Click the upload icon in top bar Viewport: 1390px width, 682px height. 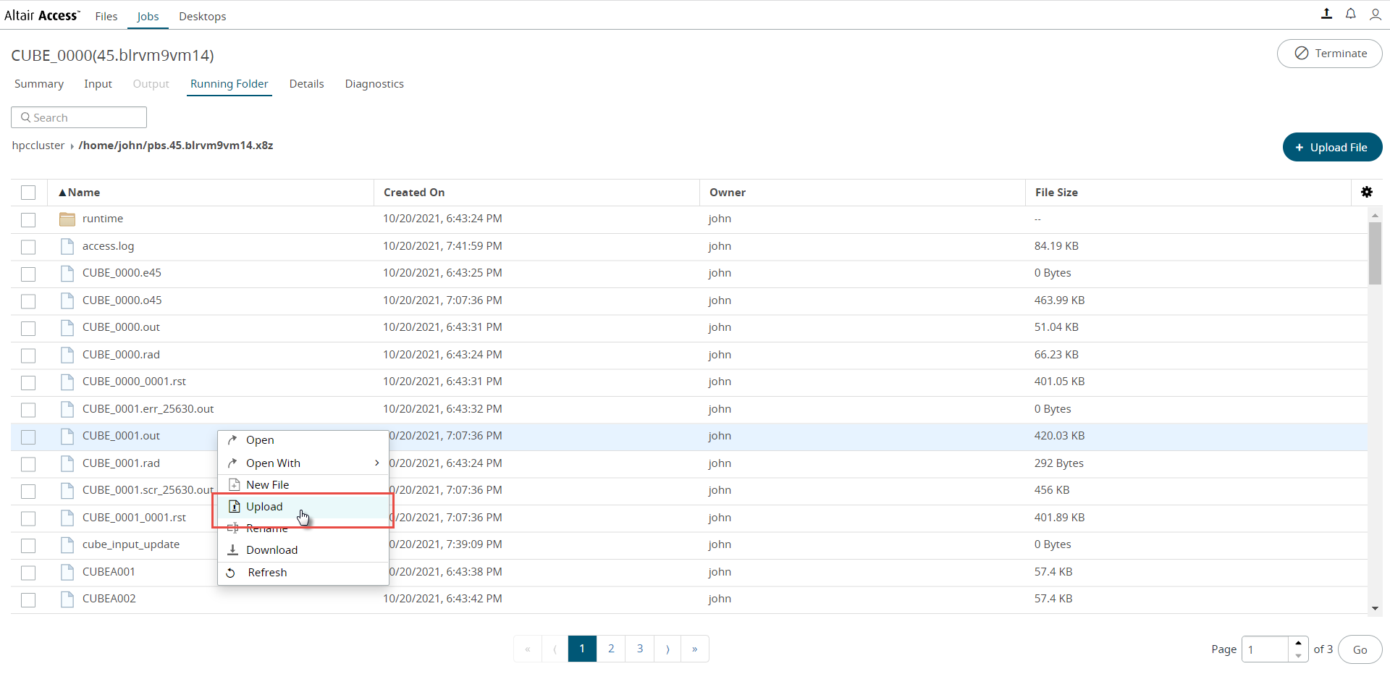[1326, 14]
